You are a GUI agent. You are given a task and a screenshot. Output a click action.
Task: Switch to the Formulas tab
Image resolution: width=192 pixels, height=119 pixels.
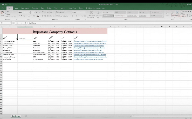tap(35, 8)
